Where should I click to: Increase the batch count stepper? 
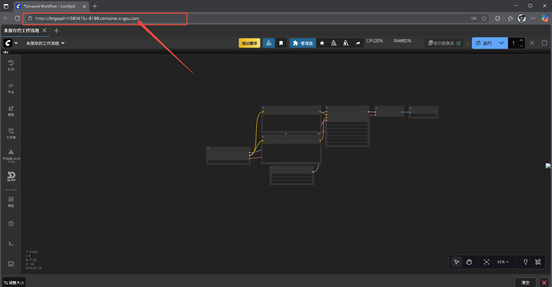pos(521,40)
